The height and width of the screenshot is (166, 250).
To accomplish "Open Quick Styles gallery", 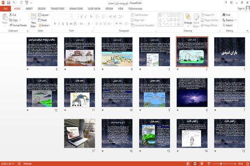I will tap(196, 20).
